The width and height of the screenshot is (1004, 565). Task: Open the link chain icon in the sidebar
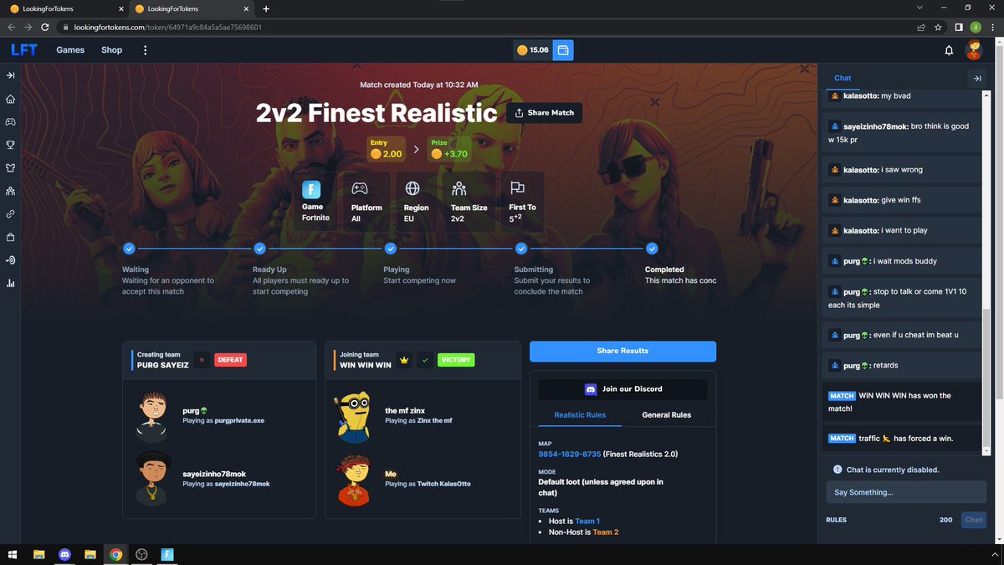[11, 214]
